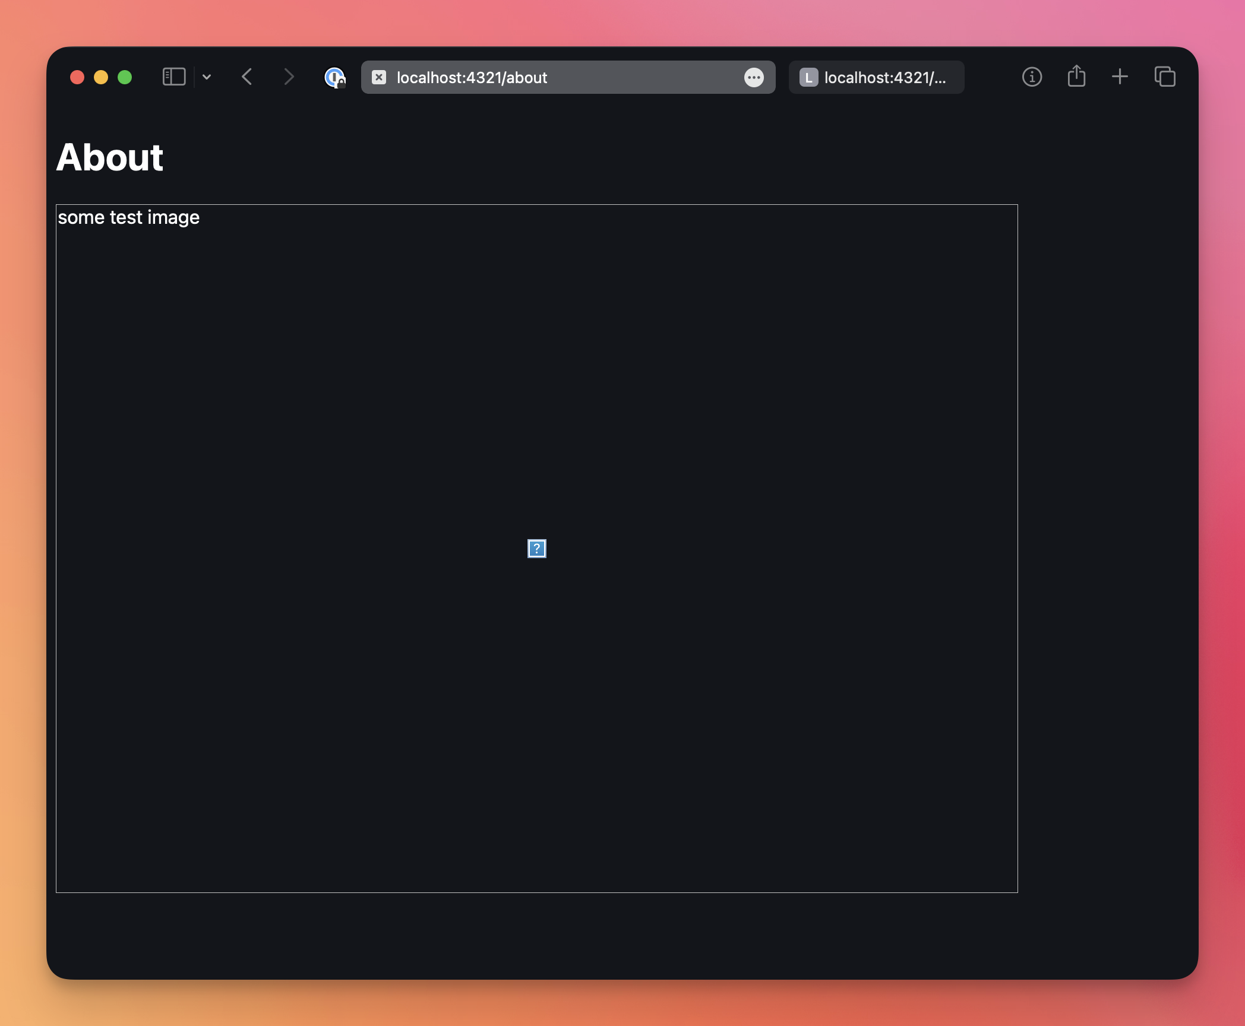This screenshot has height=1026, width=1245.
Task: Open the page info icon
Action: click(x=1032, y=77)
